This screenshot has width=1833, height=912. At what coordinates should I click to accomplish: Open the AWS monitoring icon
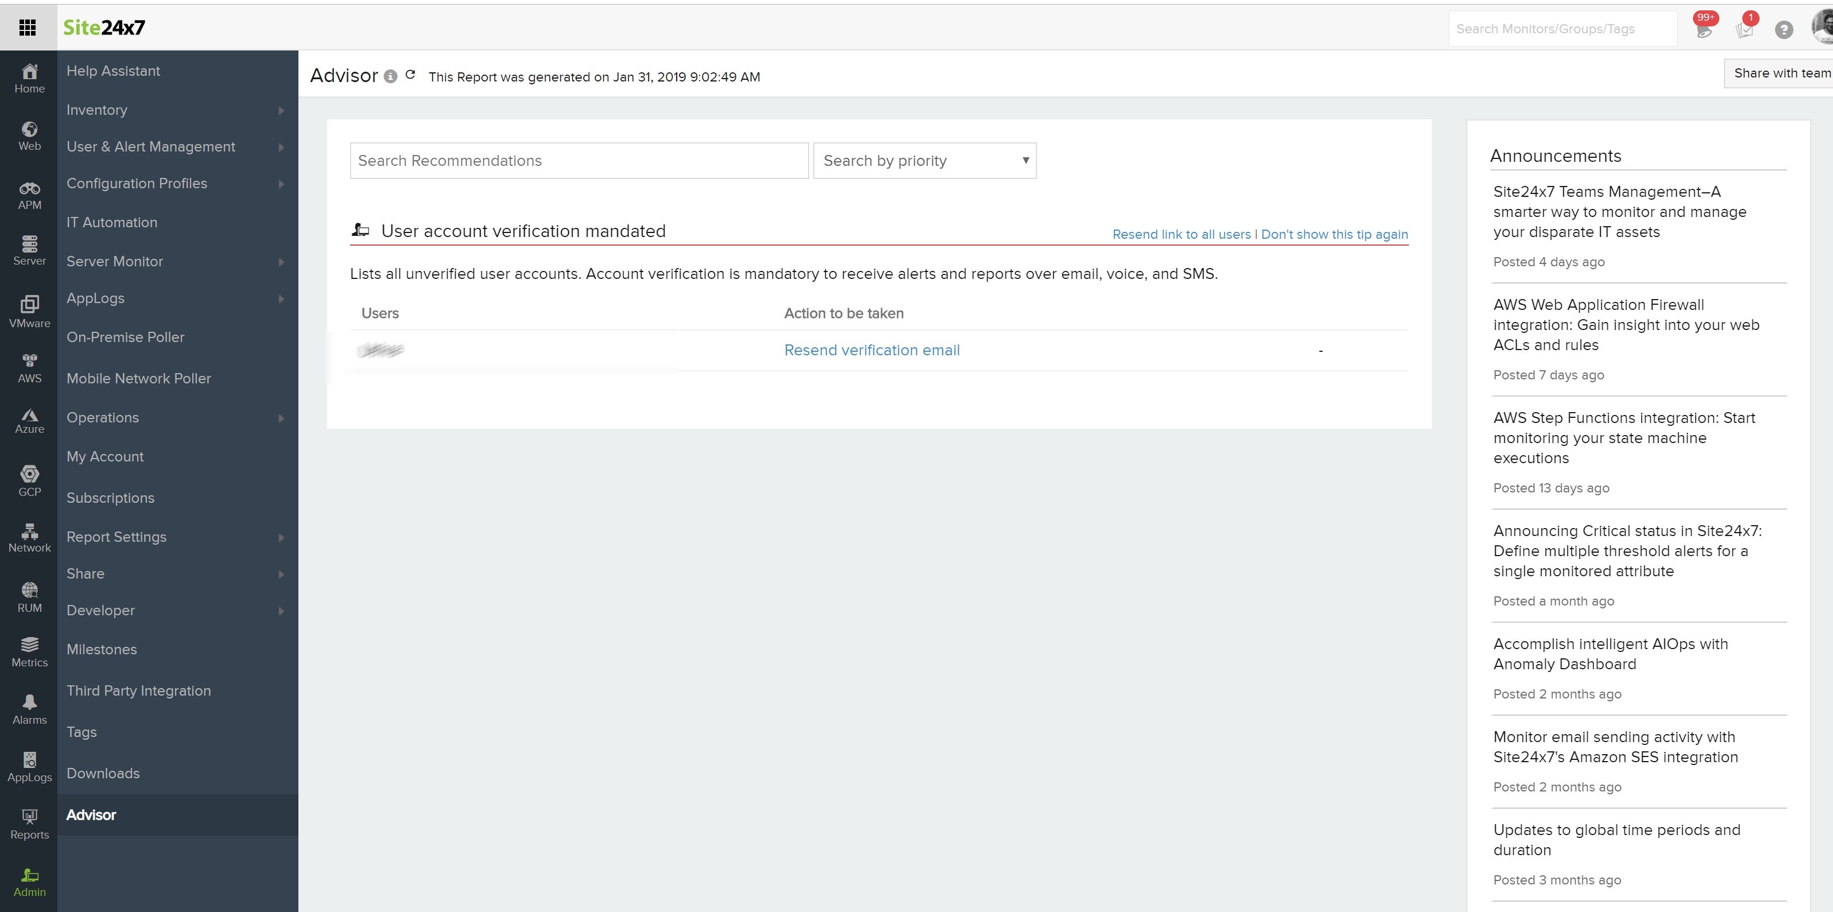29,368
